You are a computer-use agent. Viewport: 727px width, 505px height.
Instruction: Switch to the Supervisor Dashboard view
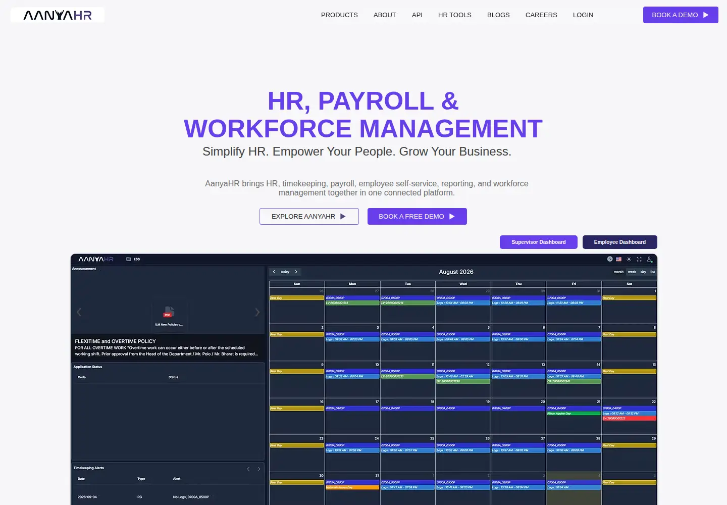click(x=538, y=242)
